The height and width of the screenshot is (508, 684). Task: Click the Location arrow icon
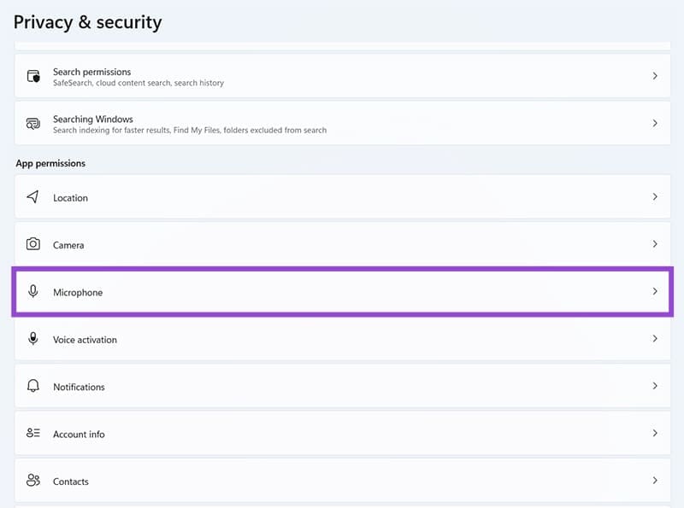coord(33,197)
